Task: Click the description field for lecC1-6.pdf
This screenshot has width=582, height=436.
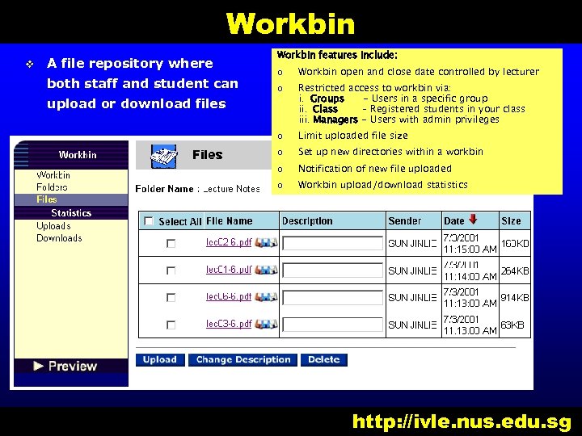Action: click(332, 270)
